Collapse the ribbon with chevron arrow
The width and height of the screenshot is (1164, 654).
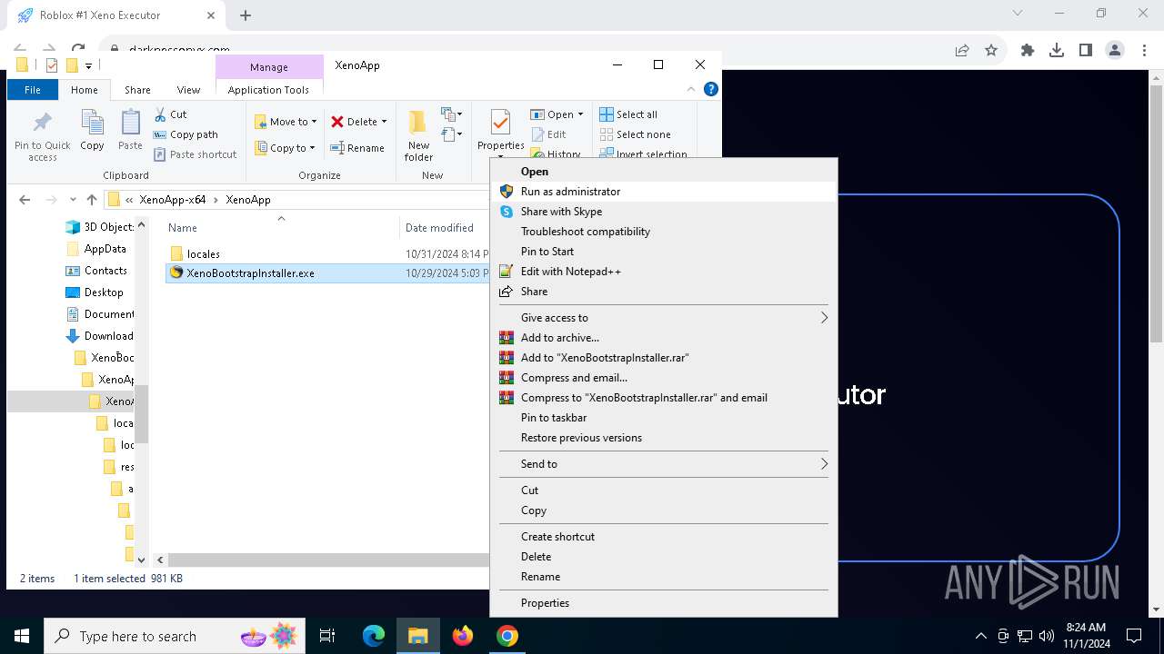pyautogui.click(x=691, y=89)
